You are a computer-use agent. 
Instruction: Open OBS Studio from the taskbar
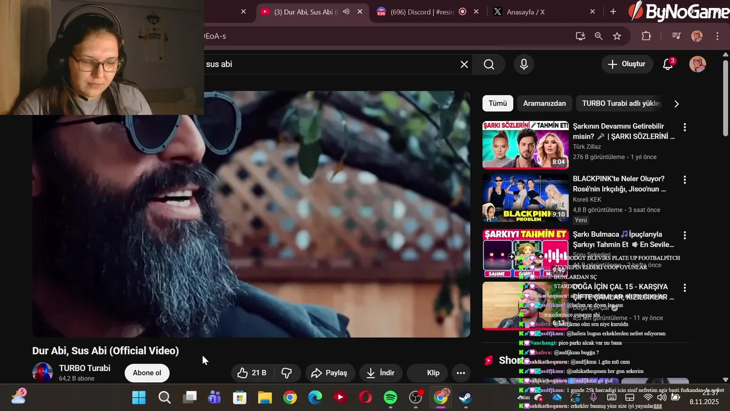tap(416, 397)
